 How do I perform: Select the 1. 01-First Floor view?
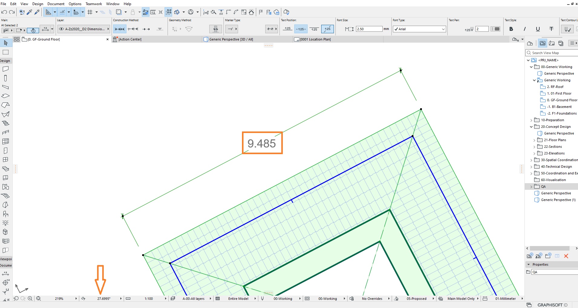click(559, 94)
